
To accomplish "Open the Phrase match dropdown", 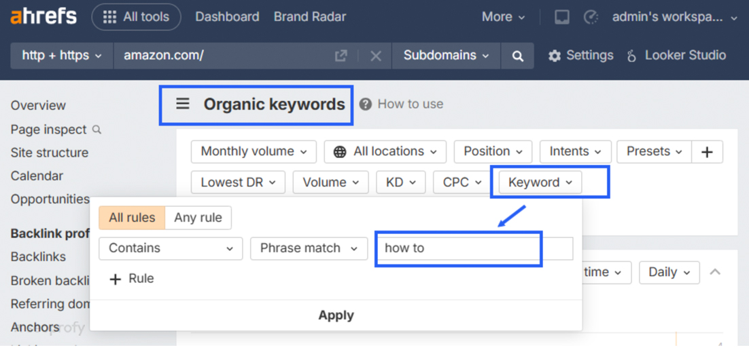I will [x=309, y=248].
